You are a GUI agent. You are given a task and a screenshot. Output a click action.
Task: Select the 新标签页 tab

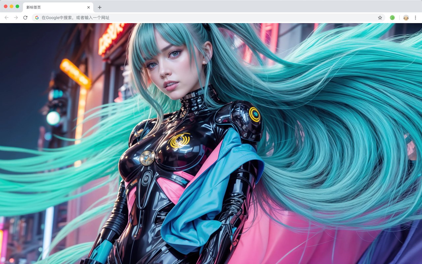pos(58,7)
